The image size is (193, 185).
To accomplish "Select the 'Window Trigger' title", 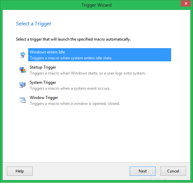I will coord(44,98).
